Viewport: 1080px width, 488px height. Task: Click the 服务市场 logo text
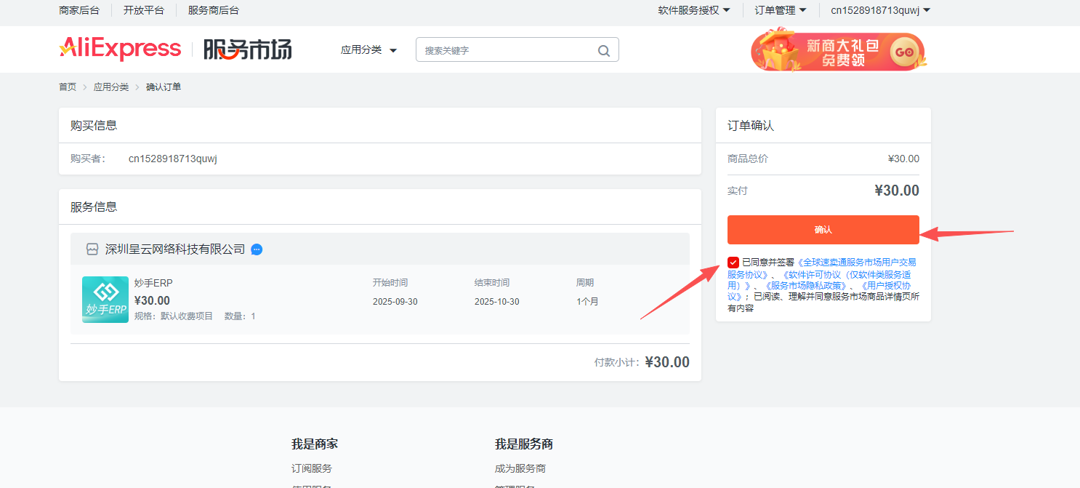247,49
